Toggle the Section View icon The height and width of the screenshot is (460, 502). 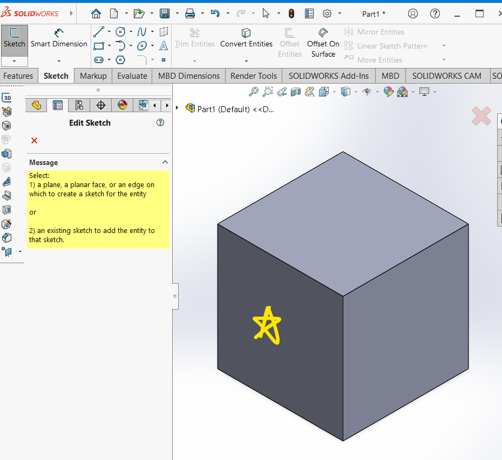coord(295,92)
